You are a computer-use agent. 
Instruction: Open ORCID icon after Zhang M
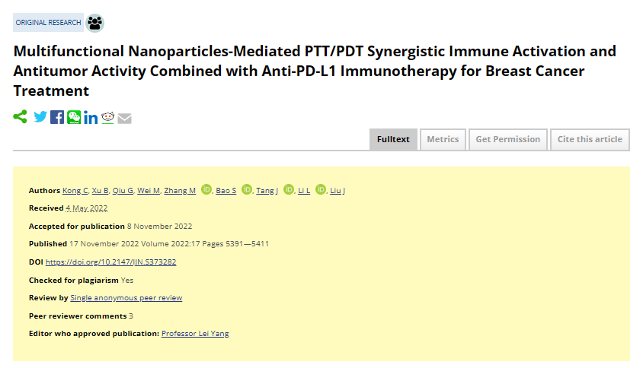pos(206,189)
